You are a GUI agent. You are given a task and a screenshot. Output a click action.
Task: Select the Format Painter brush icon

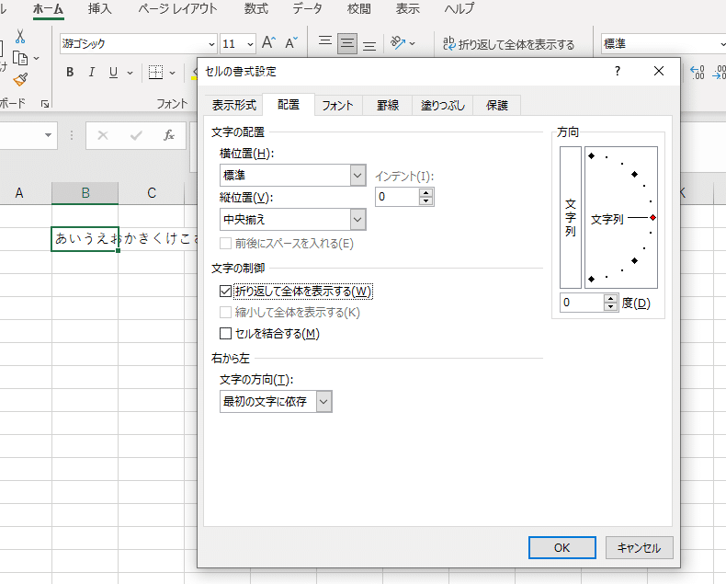(x=20, y=80)
